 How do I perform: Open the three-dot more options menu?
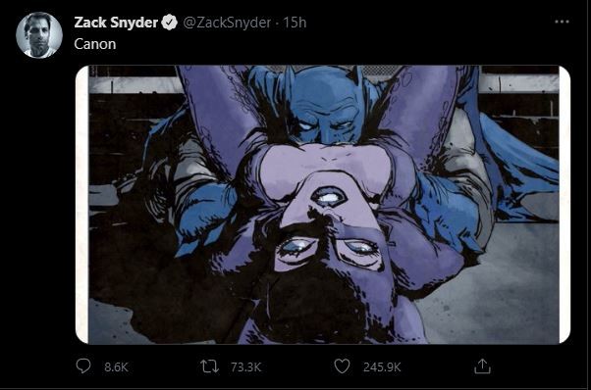[562, 22]
